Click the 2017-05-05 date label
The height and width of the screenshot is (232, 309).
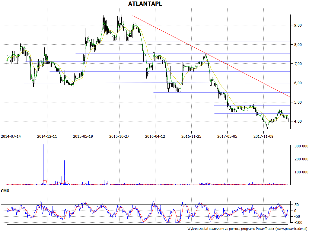pyautogui.click(x=227, y=136)
